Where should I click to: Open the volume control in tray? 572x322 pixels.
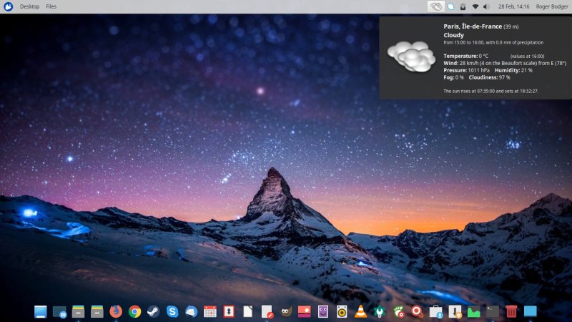(487, 6)
